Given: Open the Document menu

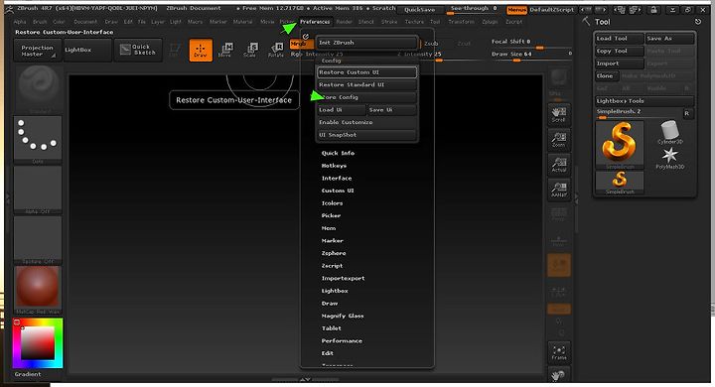Looking at the screenshot, I should pyautogui.click(x=85, y=22).
